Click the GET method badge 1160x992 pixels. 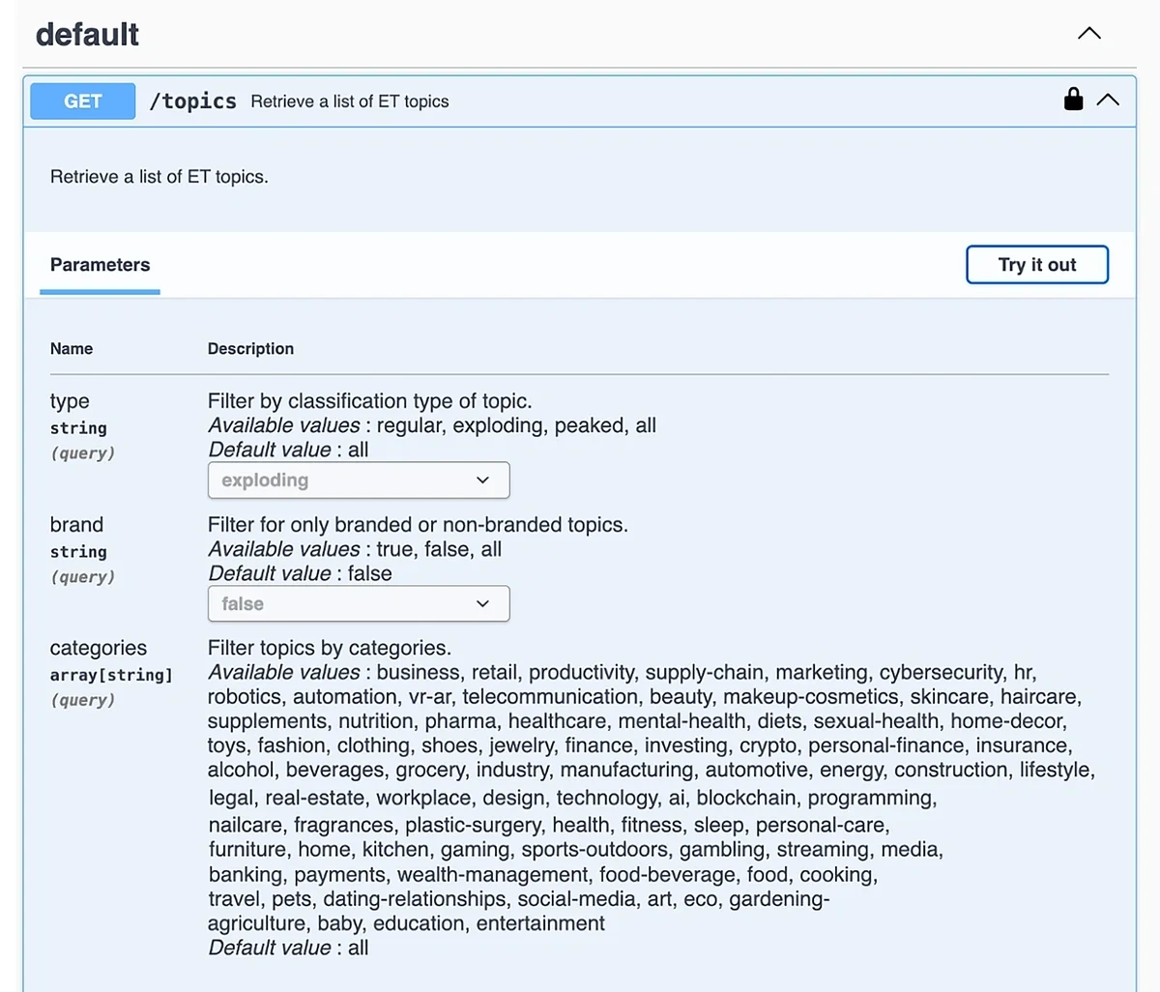pos(82,101)
